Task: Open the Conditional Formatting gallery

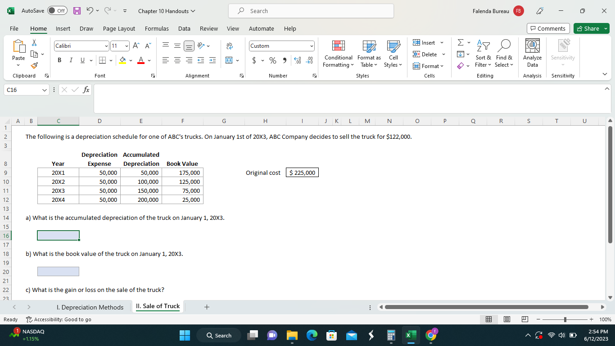Action: tap(338, 54)
